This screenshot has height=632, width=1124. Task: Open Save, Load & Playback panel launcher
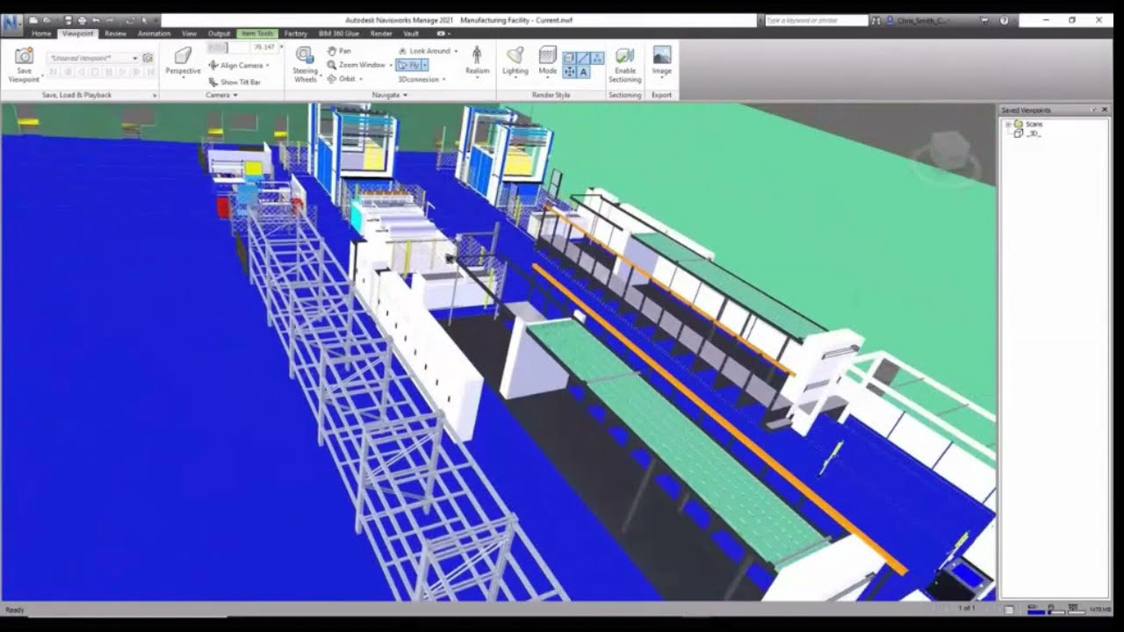tap(155, 96)
